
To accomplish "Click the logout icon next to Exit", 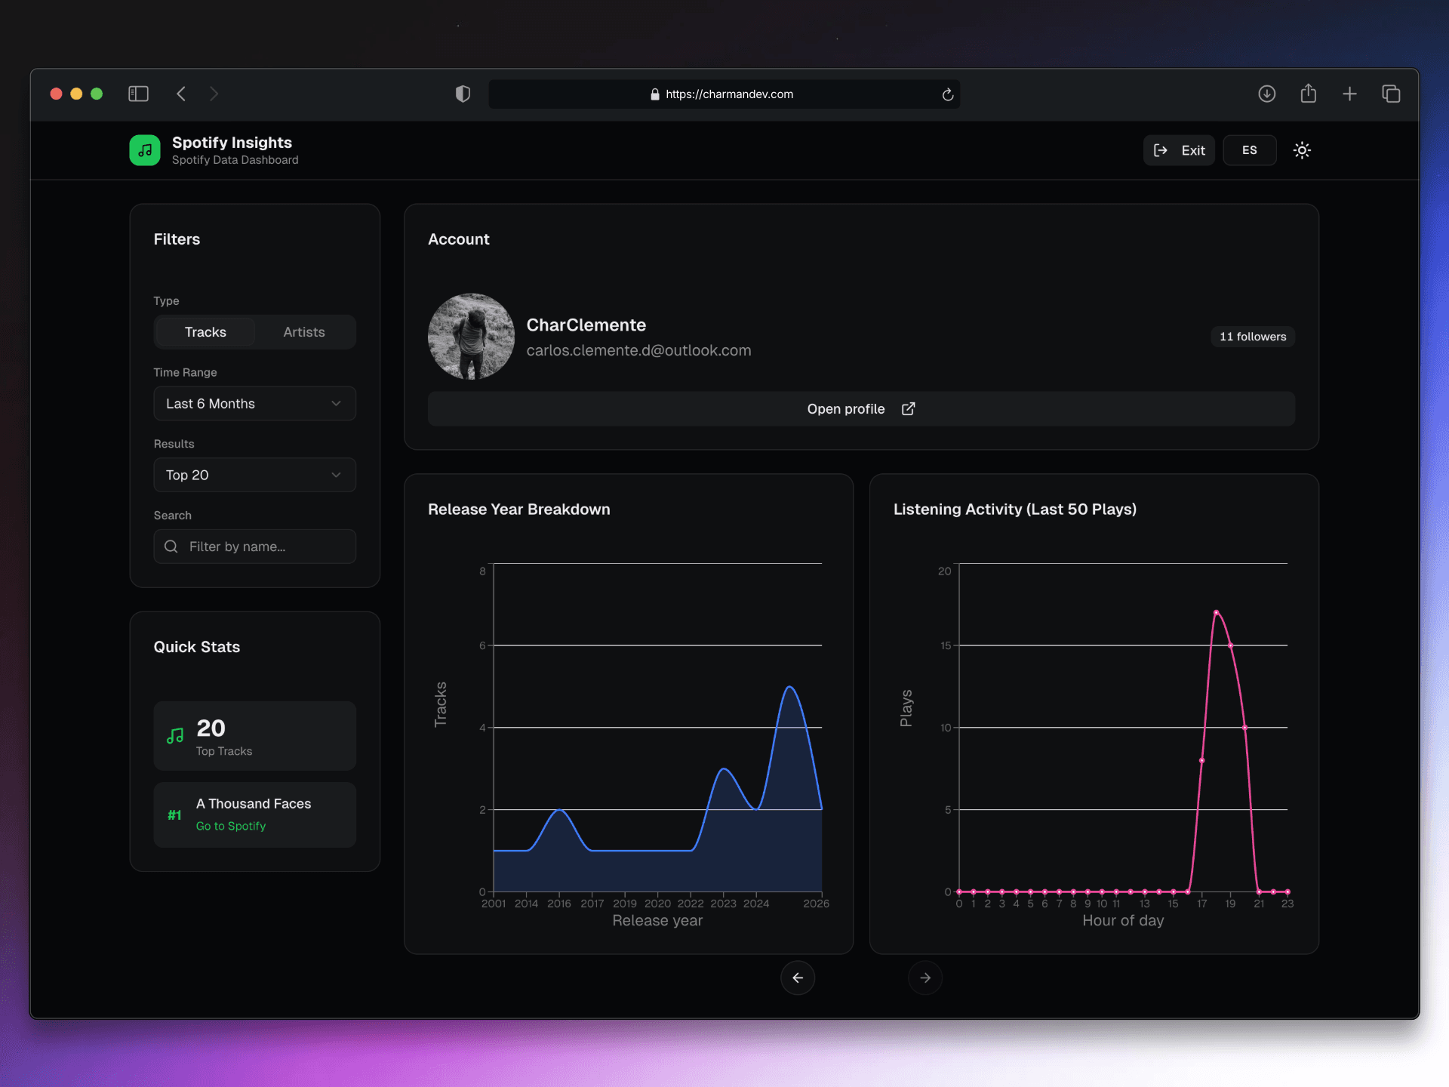I will coord(1160,150).
